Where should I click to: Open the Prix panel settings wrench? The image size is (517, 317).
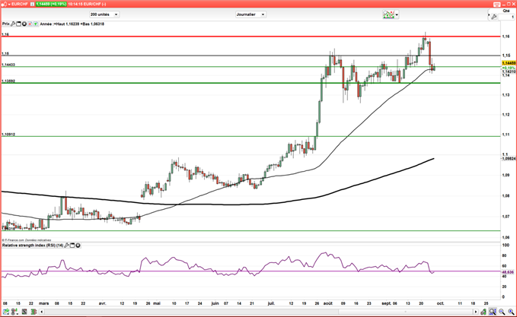point(13,24)
